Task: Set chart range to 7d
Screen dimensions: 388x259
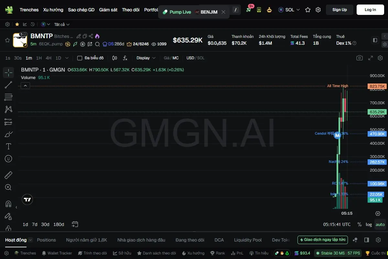Action: tap(35, 224)
